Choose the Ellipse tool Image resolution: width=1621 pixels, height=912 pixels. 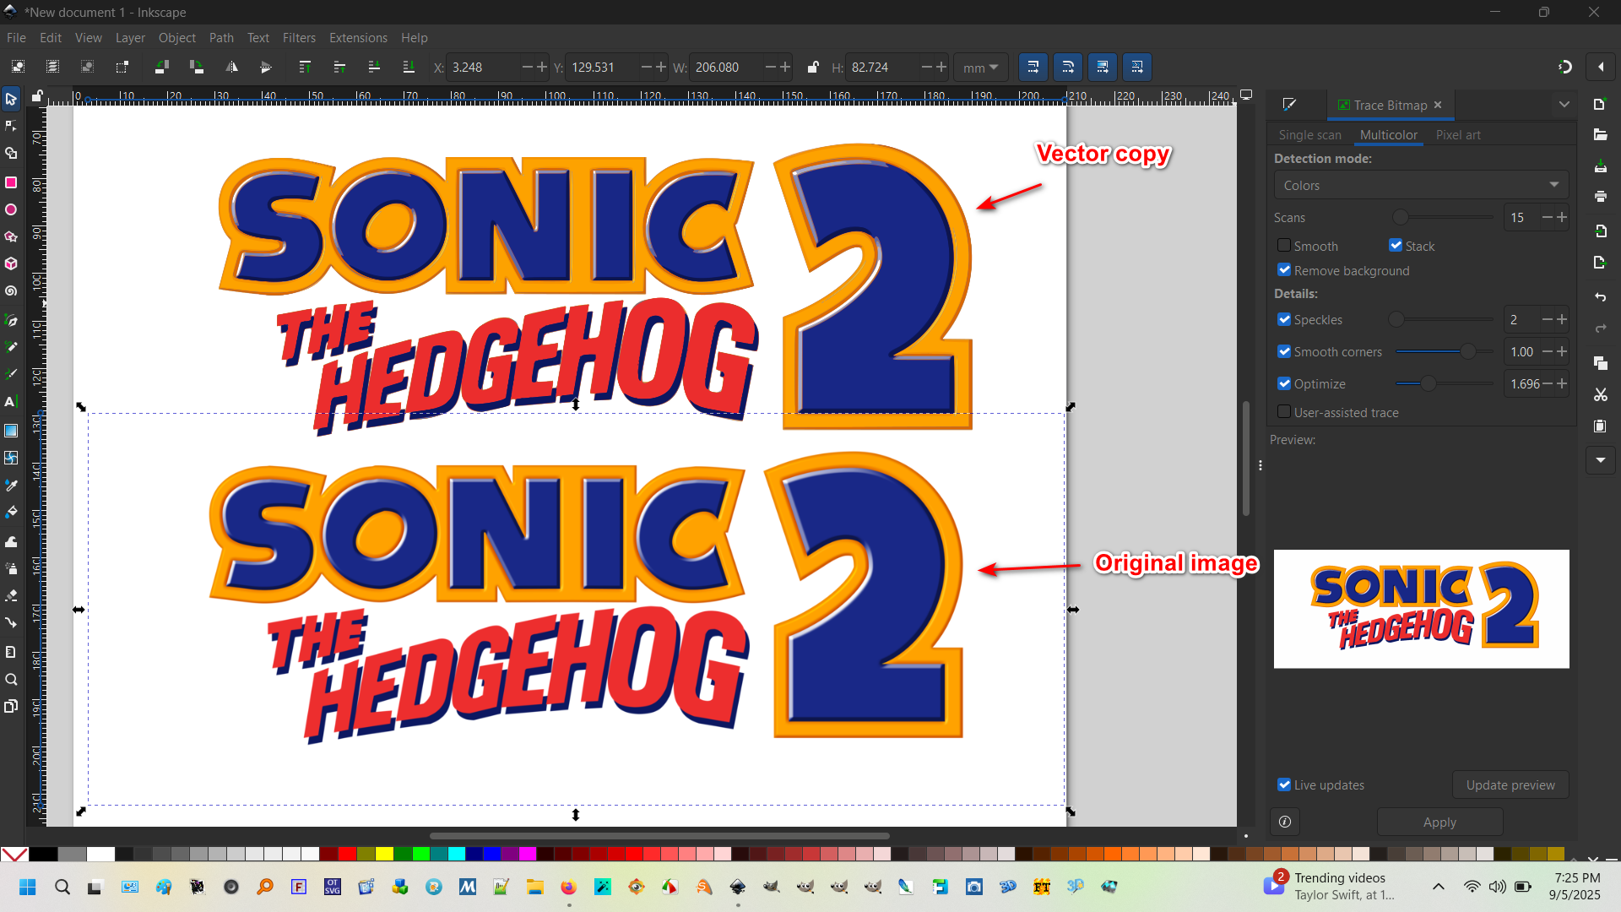[11, 209]
